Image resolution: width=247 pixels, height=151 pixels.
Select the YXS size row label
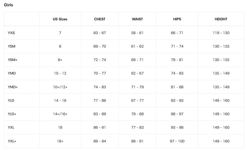[11, 33]
